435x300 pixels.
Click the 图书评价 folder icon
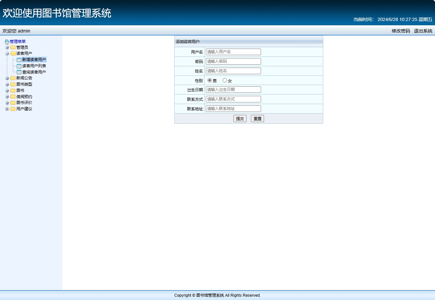12,102
